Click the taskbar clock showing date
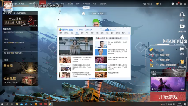The width and height of the screenshot is (188, 106). click(x=179, y=104)
